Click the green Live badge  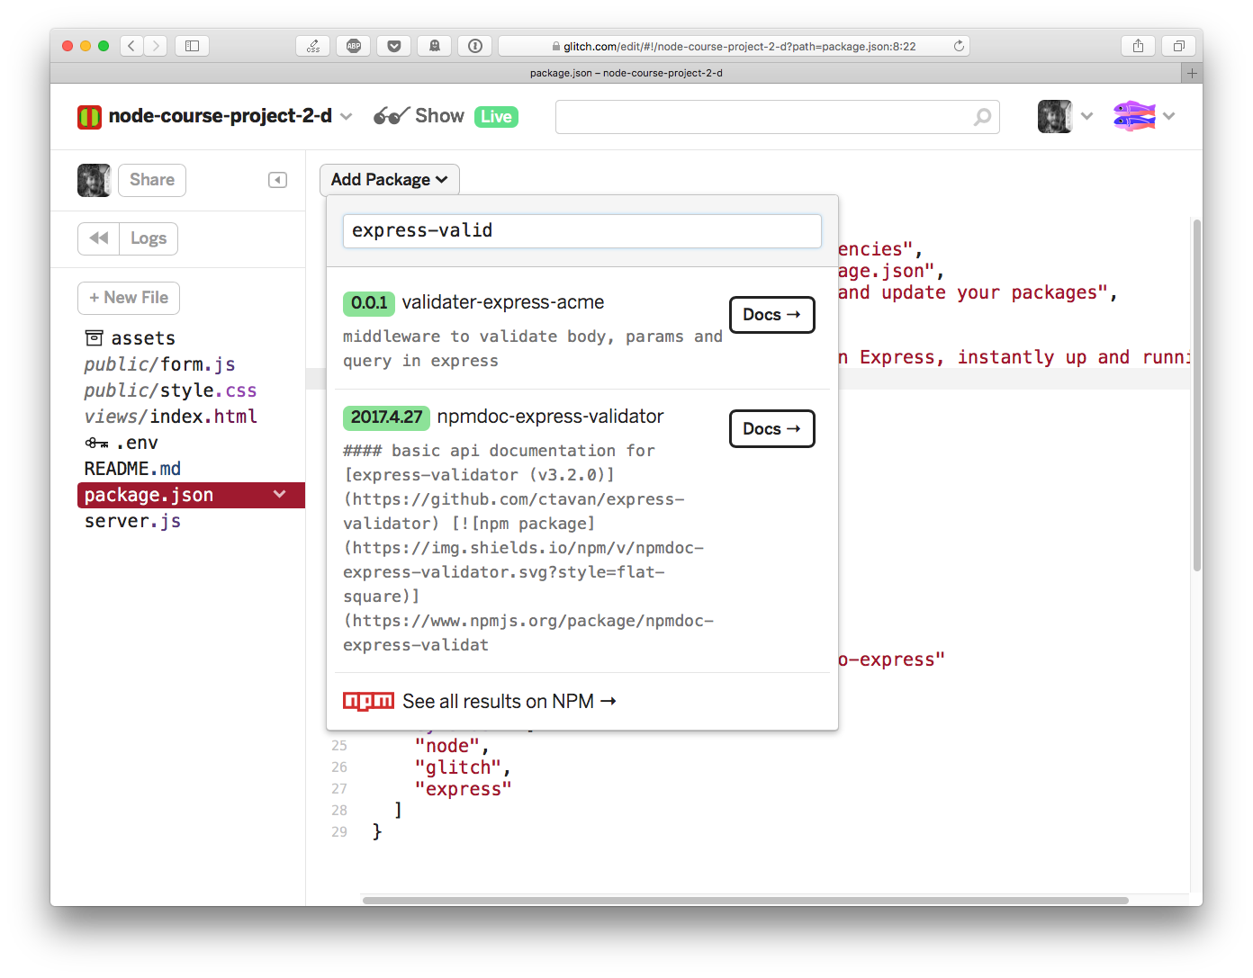496,117
